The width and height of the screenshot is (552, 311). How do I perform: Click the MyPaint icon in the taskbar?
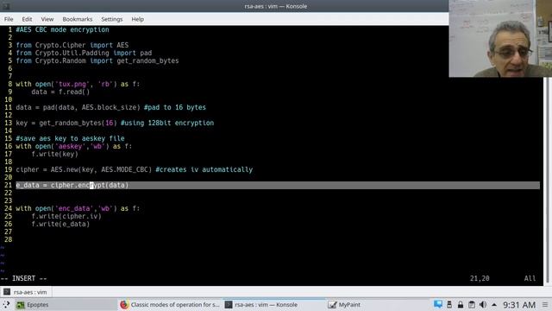tap(332, 305)
